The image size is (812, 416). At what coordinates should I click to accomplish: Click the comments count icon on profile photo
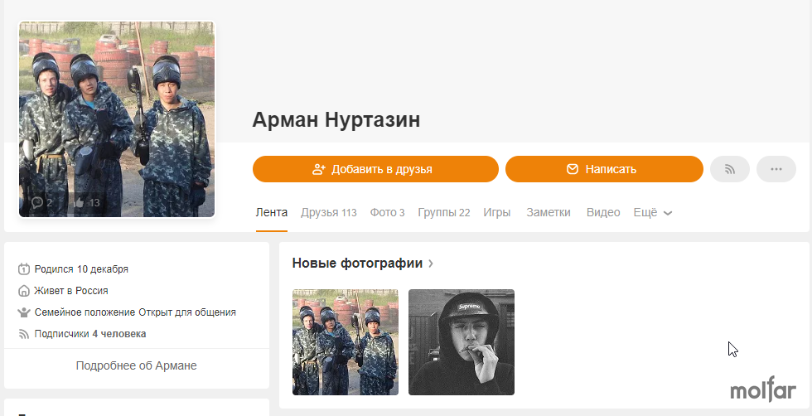coord(37,202)
